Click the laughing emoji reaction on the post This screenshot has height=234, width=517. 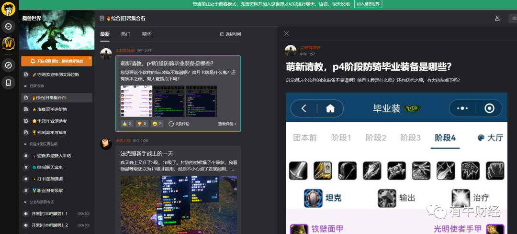click(157, 124)
